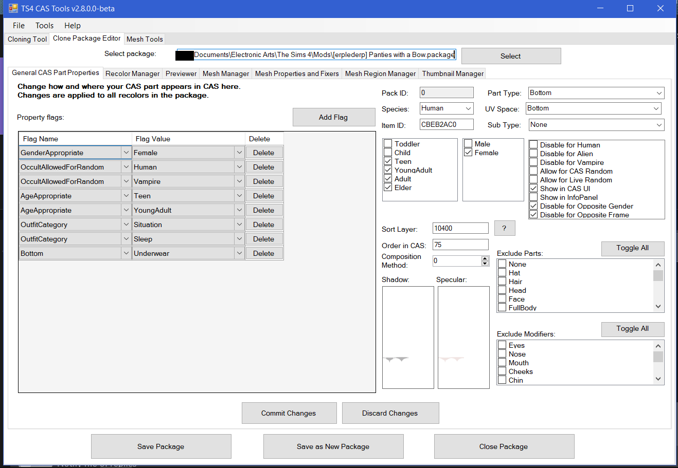Viewport: 678px width, 468px height.
Task: Enable Disable for Human checkbox
Action: point(533,145)
